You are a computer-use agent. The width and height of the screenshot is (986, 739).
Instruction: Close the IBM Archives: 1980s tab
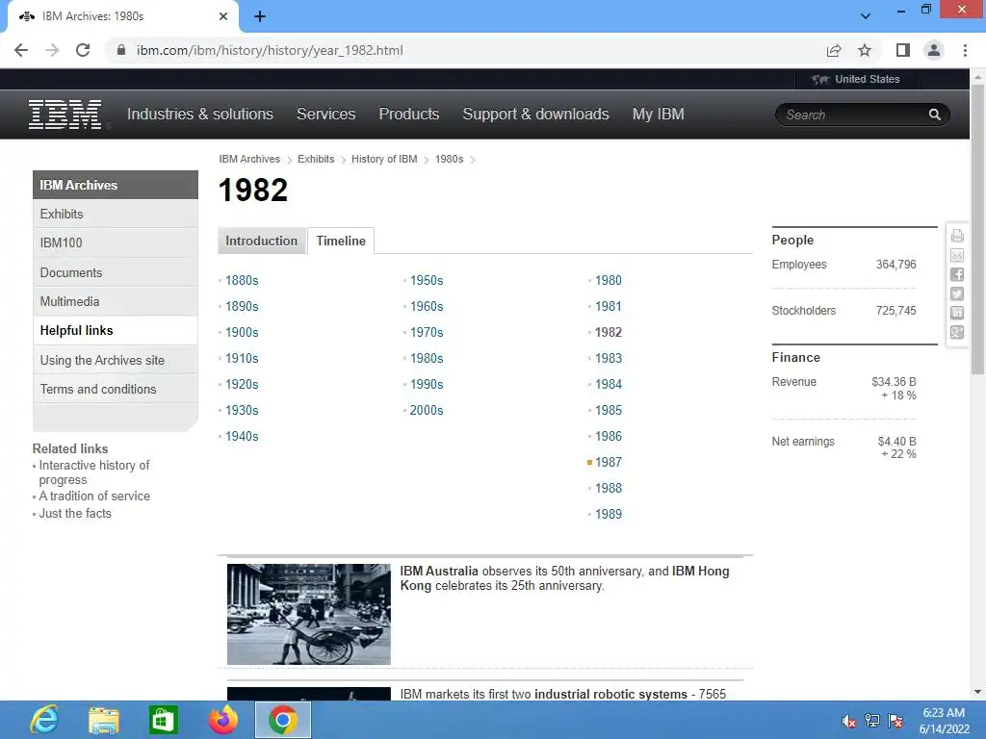[223, 16]
